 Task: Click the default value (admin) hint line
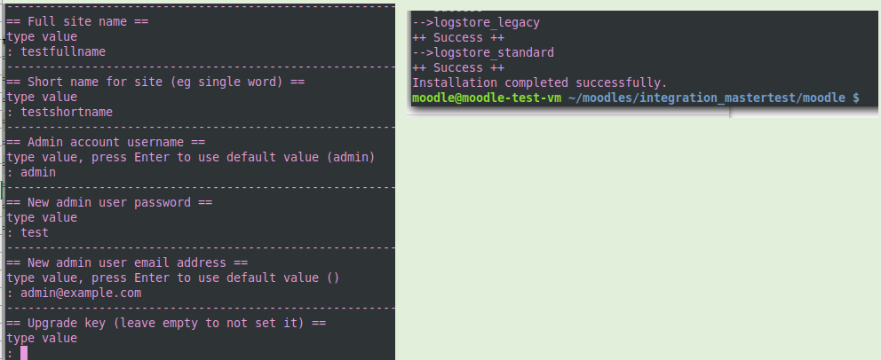pos(190,158)
